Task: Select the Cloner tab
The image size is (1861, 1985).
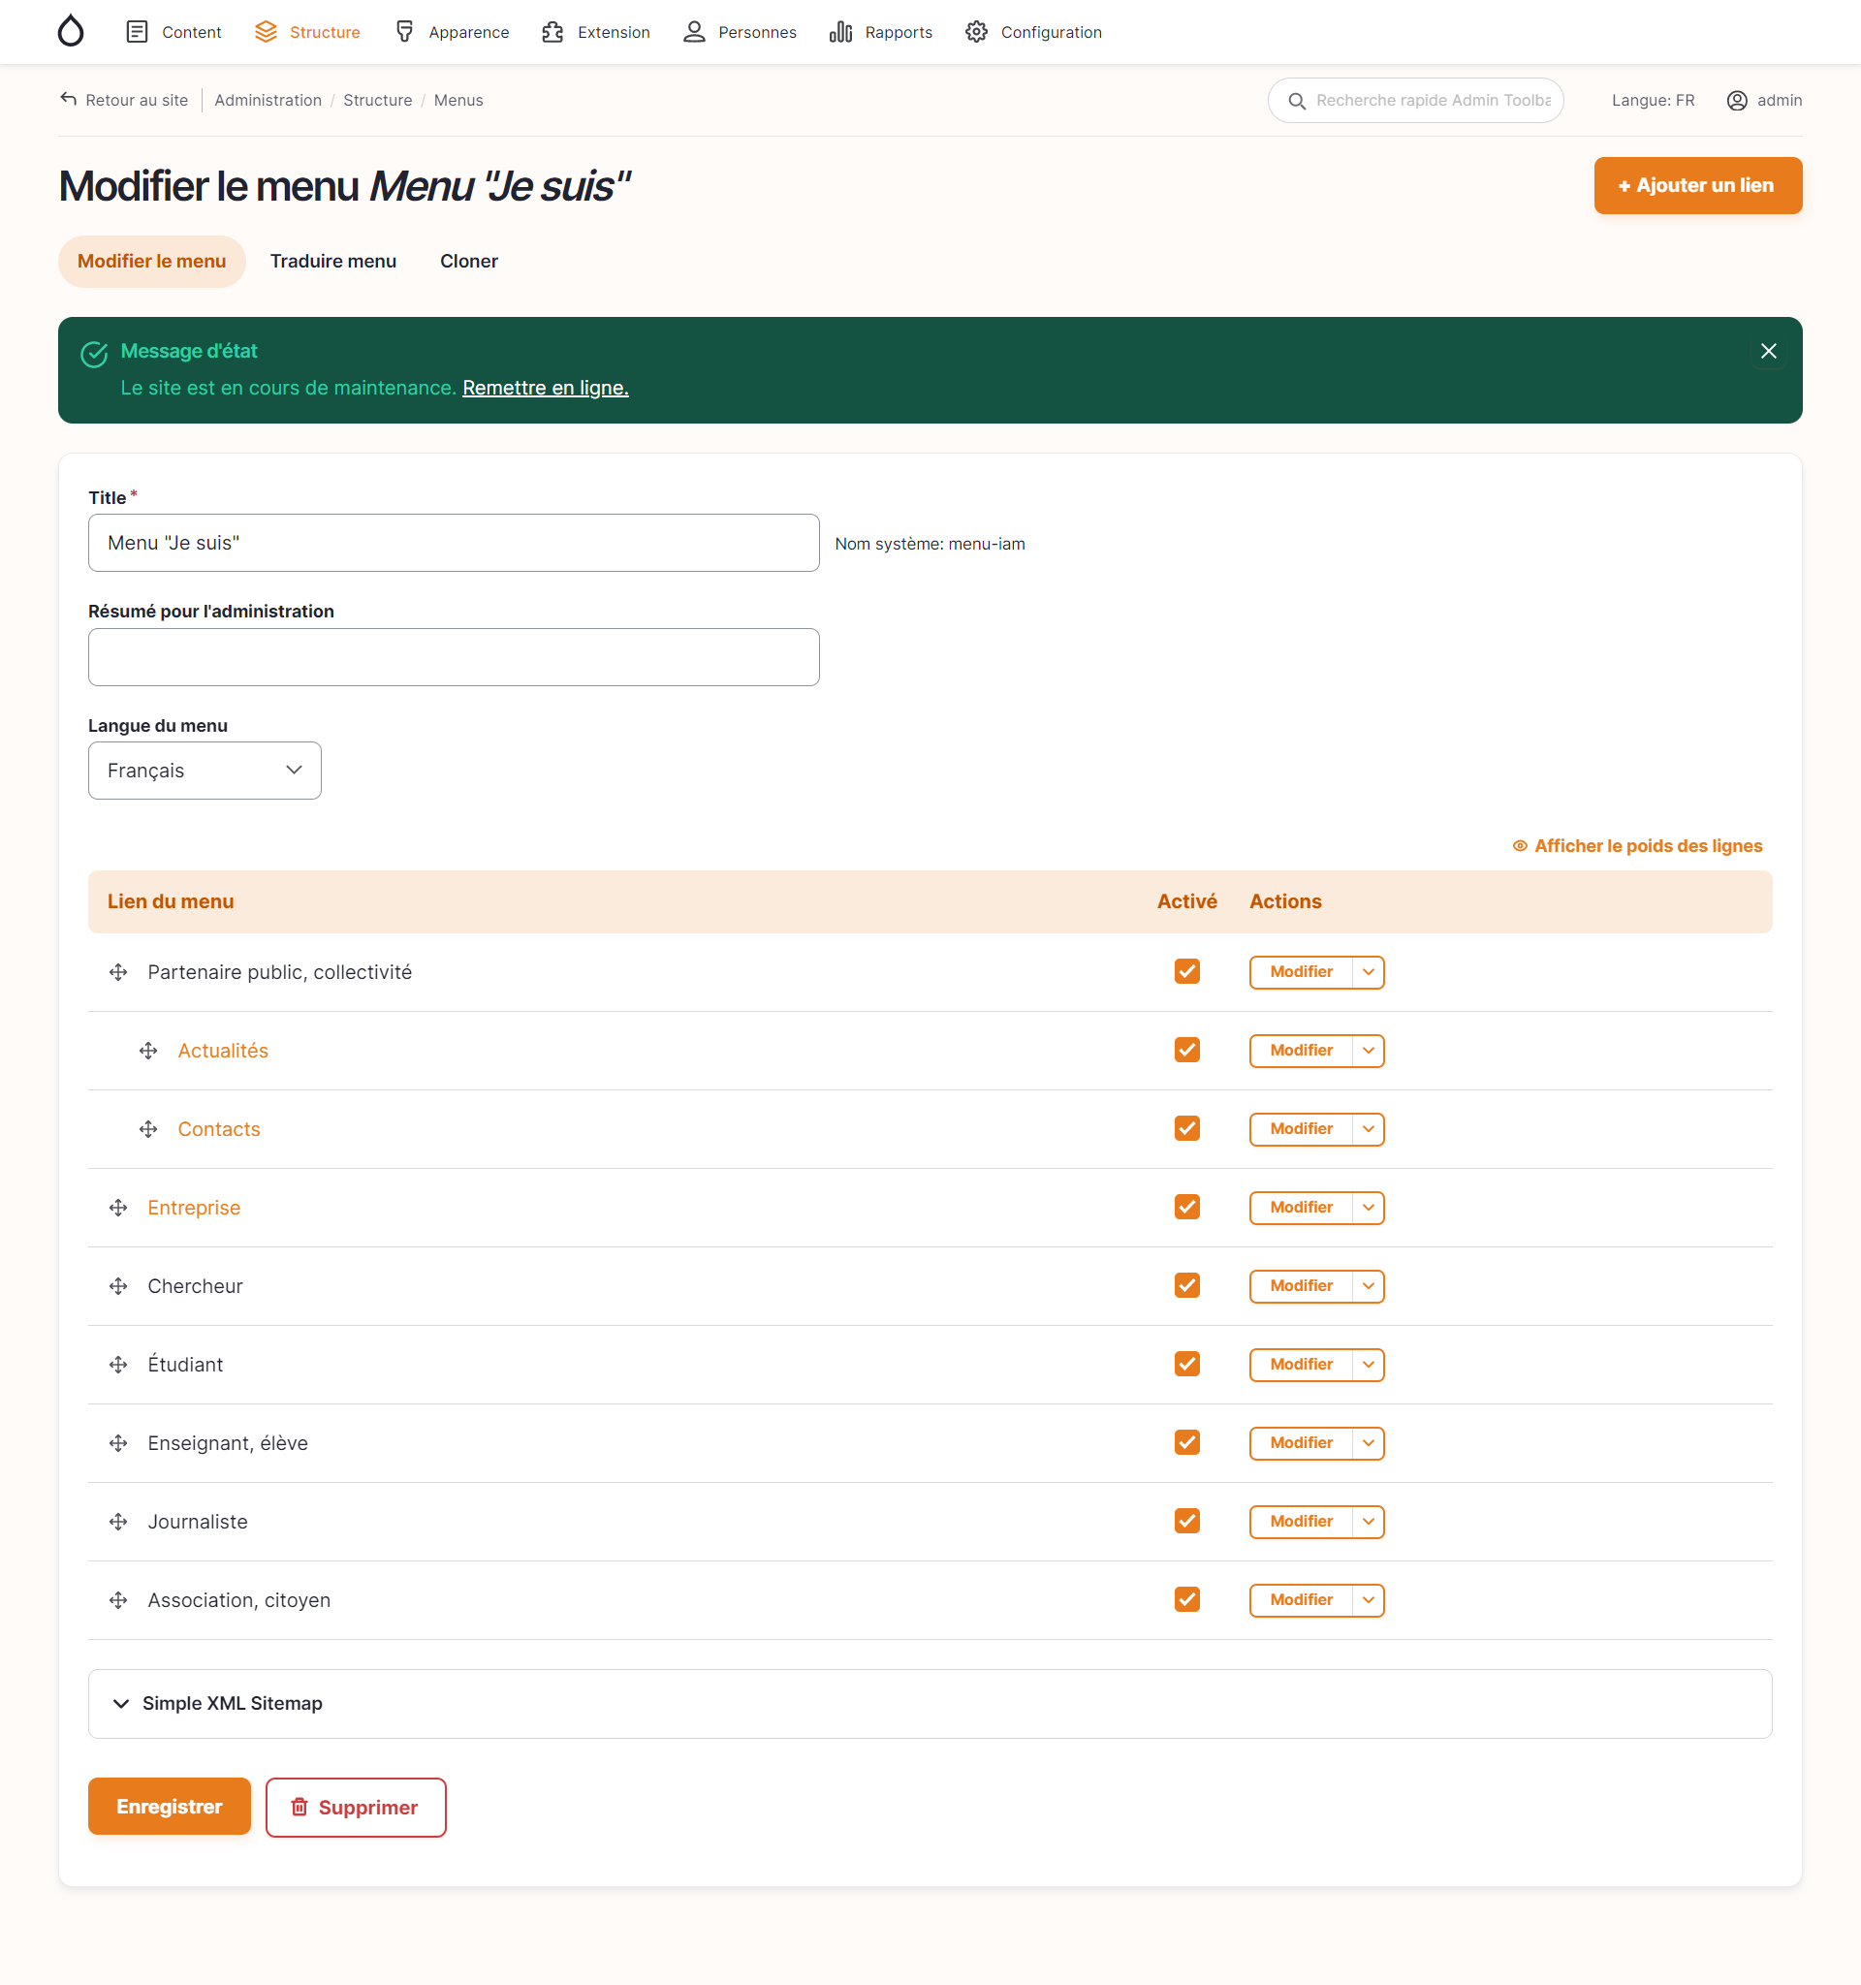Action: (468, 261)
